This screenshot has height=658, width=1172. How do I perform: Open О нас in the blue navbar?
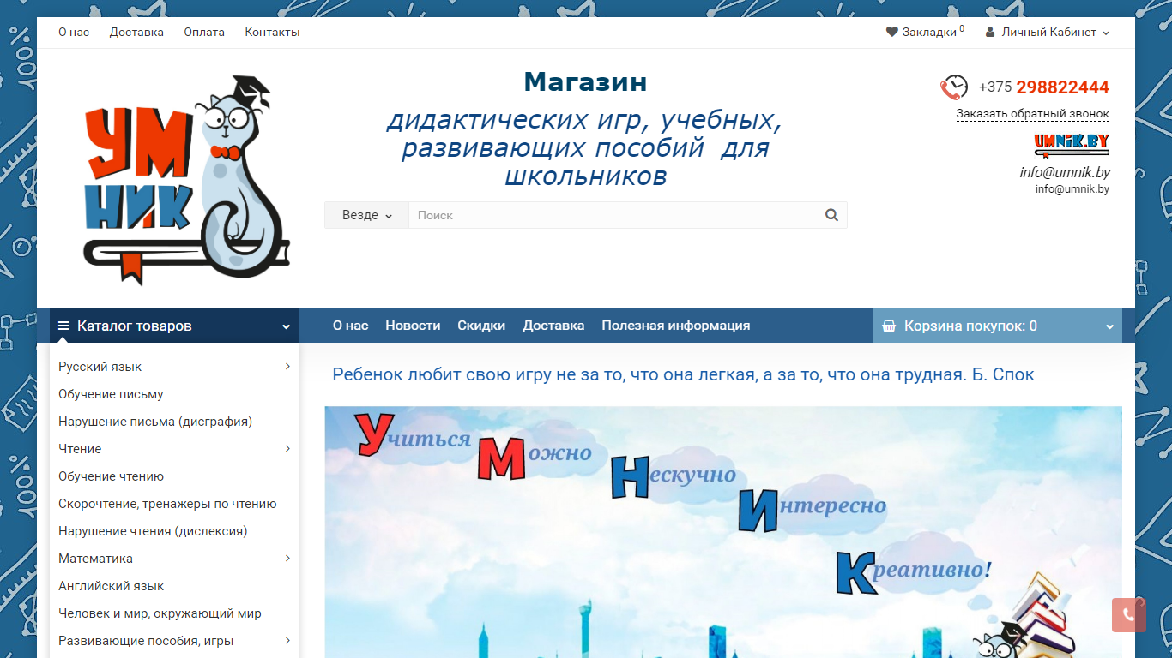coord(350,326)
